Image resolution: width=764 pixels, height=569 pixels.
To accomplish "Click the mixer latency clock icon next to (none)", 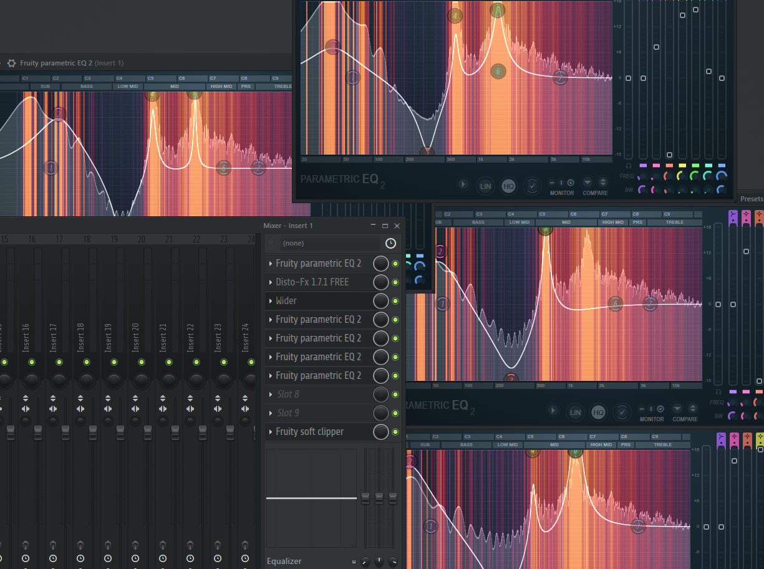I will [x=390, y=243].
